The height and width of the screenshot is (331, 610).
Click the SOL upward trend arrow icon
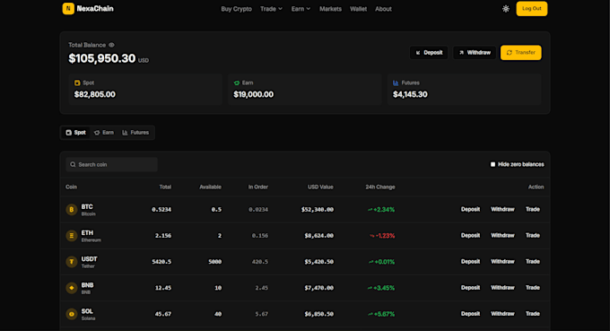370,314
